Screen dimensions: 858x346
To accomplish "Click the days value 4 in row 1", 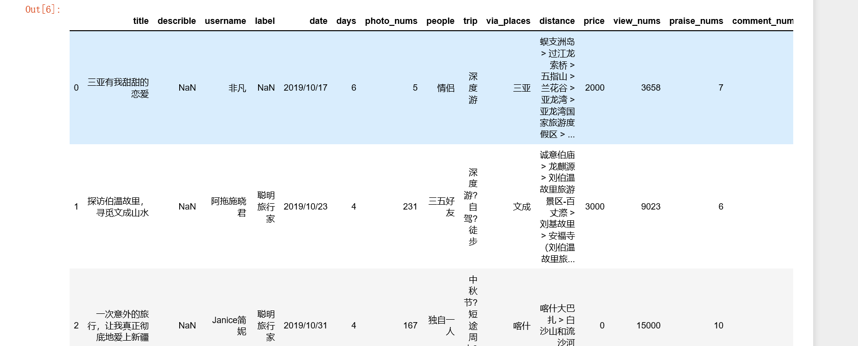I will coord(354,207).
